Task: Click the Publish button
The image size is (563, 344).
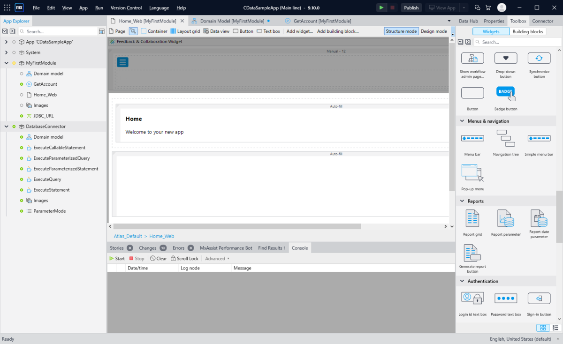Action: coord(411,7)
